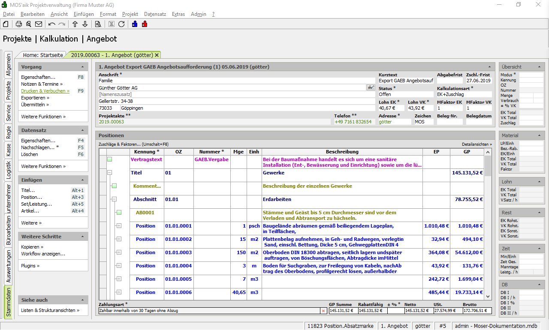Image resolution: width=549 pixels, height=330 pixels.
Task: Move record up with the up arrow
Action: coord(75,24)
